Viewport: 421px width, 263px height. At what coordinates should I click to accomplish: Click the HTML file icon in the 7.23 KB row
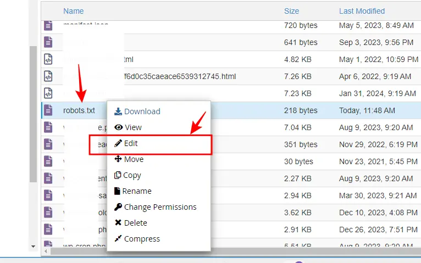[x=48, y=93]
